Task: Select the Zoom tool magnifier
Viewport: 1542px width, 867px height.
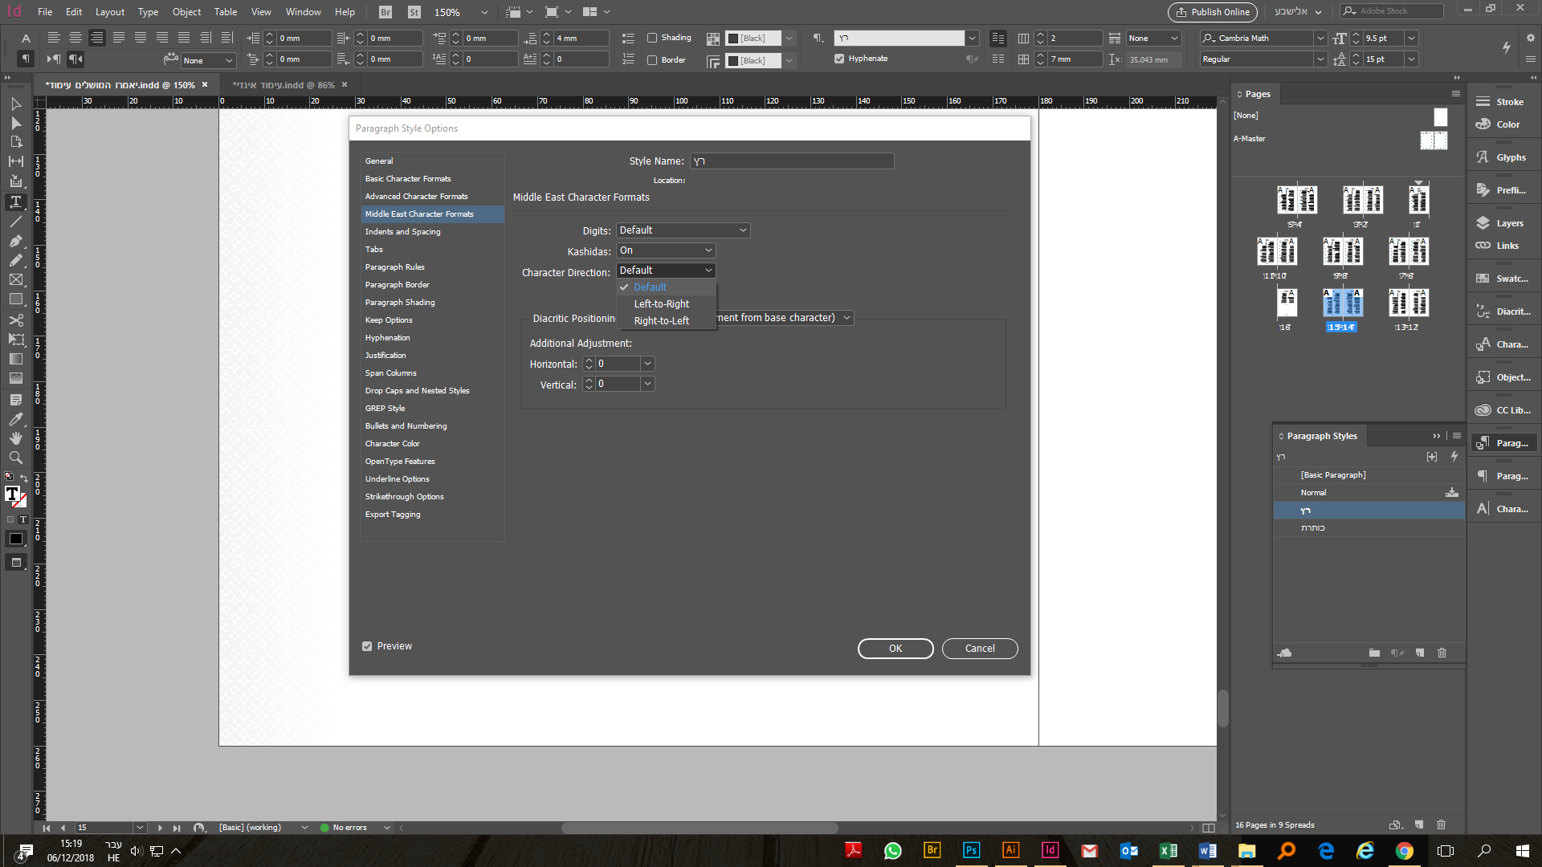Action: tap(15, 458)
